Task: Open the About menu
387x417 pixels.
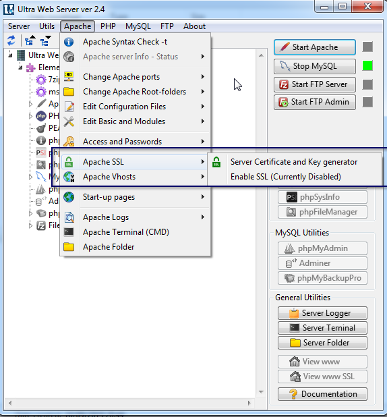Action: (x=194, y=26)
